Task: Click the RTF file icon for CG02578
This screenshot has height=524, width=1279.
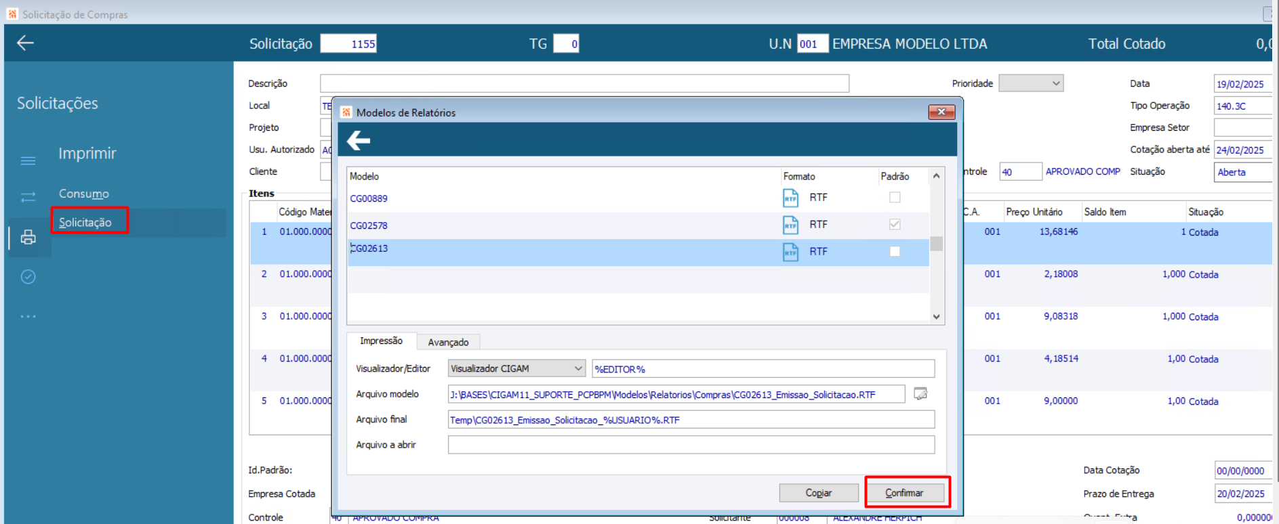Action: (x=790, y=225)
